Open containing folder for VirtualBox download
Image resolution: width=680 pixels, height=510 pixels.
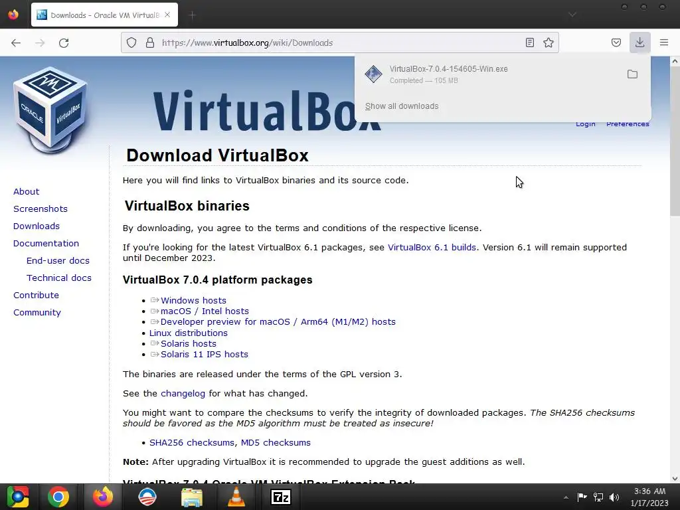[632, 74]
